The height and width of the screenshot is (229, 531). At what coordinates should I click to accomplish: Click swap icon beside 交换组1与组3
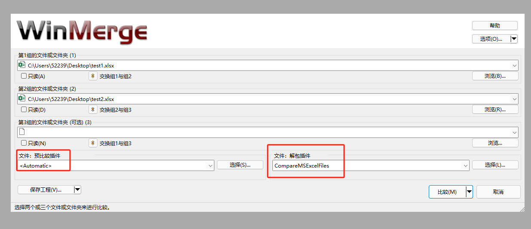tap(93, 143)
